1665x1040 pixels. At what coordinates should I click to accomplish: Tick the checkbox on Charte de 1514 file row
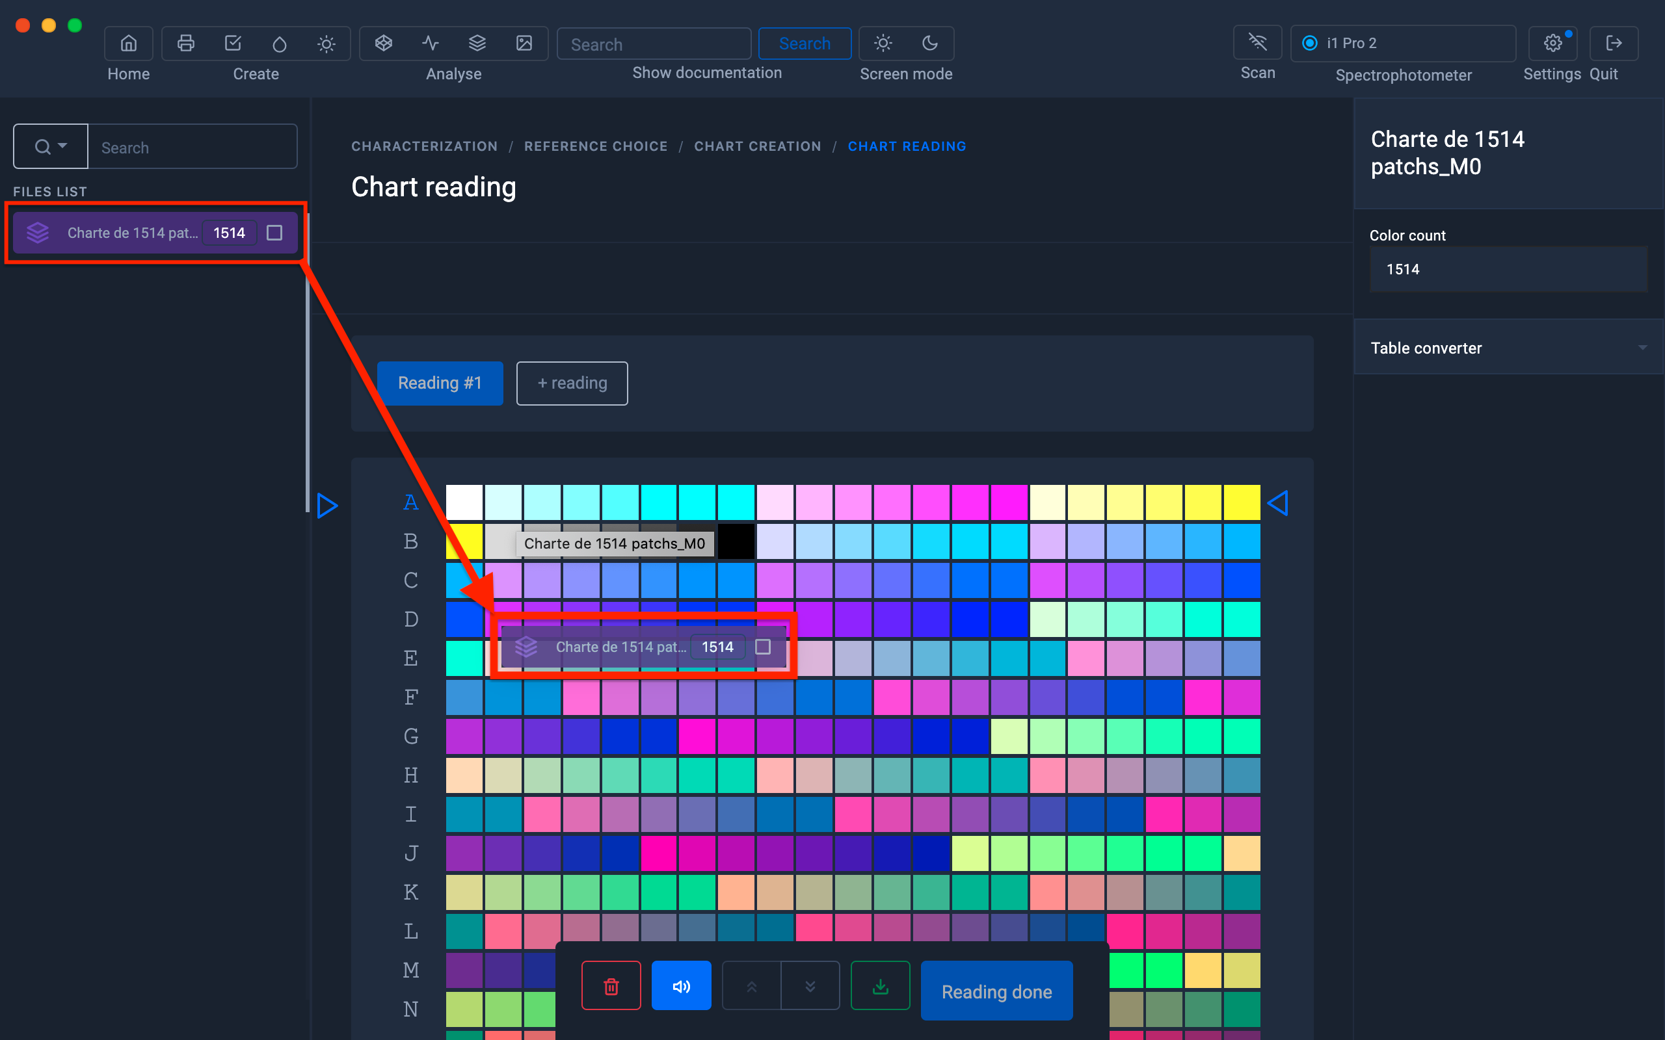(274, 233)
